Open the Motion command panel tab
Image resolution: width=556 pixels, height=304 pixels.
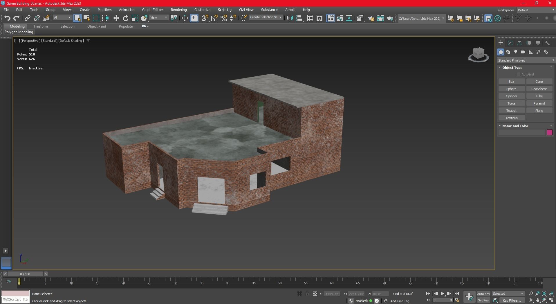tap(529, 43)
